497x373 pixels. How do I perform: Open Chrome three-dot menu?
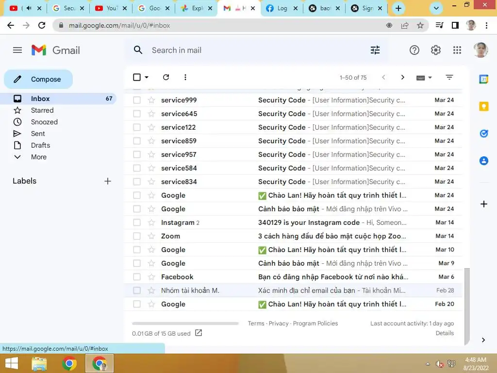(486, 25)
